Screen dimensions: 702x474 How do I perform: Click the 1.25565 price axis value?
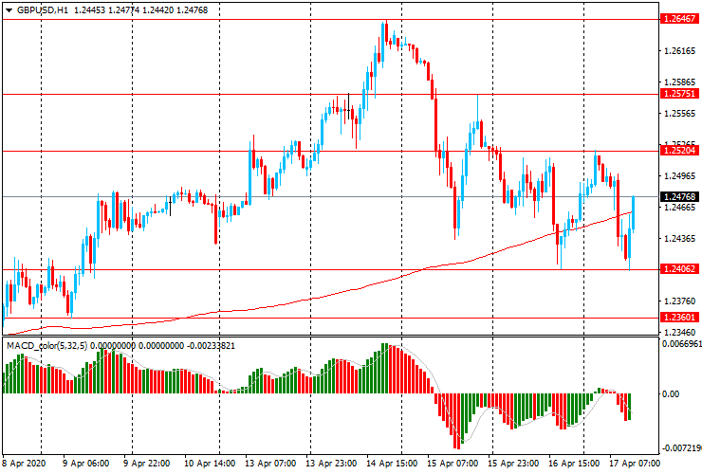point(679,114)
